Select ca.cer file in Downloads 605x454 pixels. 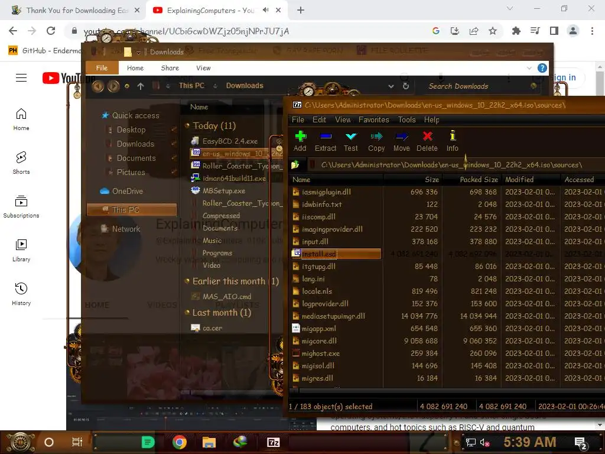pyautogui.click(x=212, y=327)
